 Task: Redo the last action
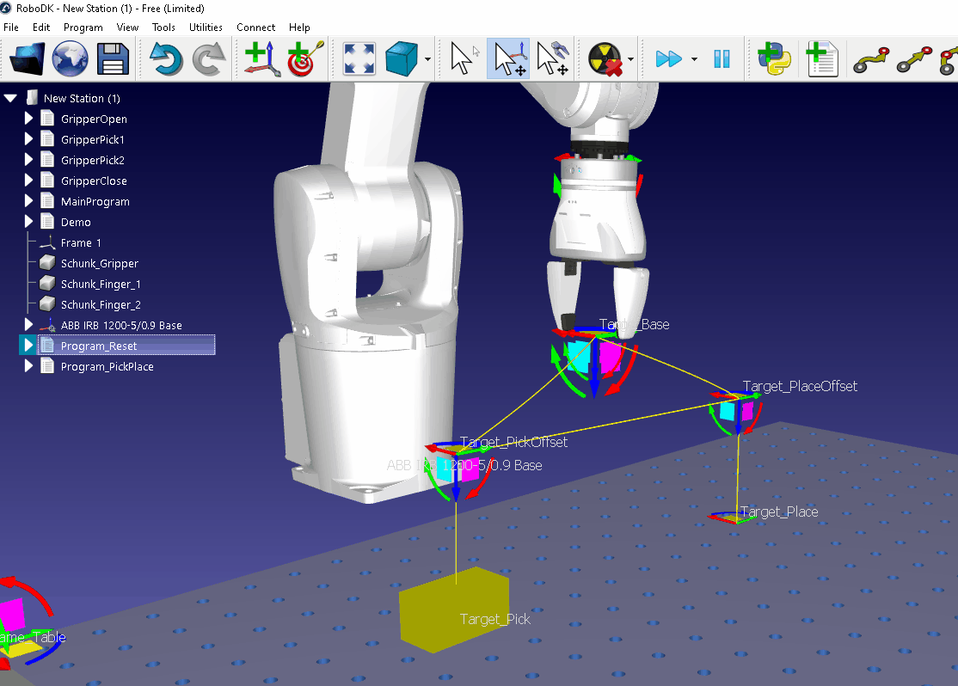point(209,58)
